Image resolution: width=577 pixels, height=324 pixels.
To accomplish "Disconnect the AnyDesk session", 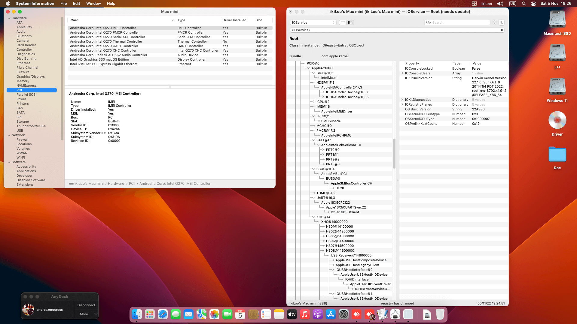I will pyautogui.click(x=86, y=305).
